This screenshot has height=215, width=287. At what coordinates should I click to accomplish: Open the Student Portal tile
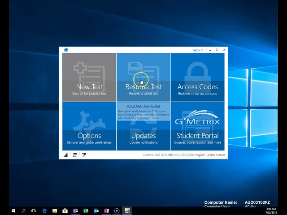click(198, 126)
